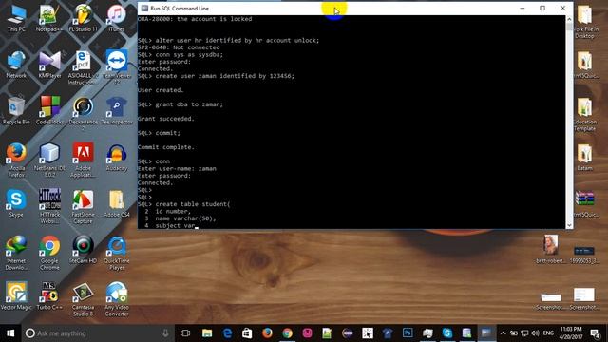Open Task View on taskbar

[x=185, y=333]
